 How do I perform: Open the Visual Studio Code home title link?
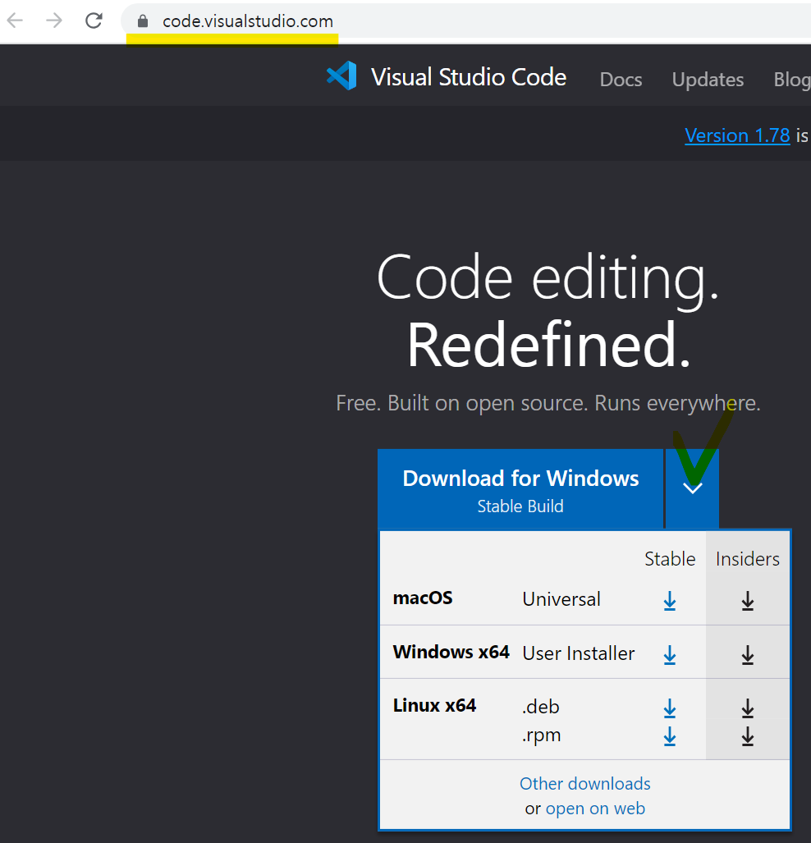[x=469, y=77]
